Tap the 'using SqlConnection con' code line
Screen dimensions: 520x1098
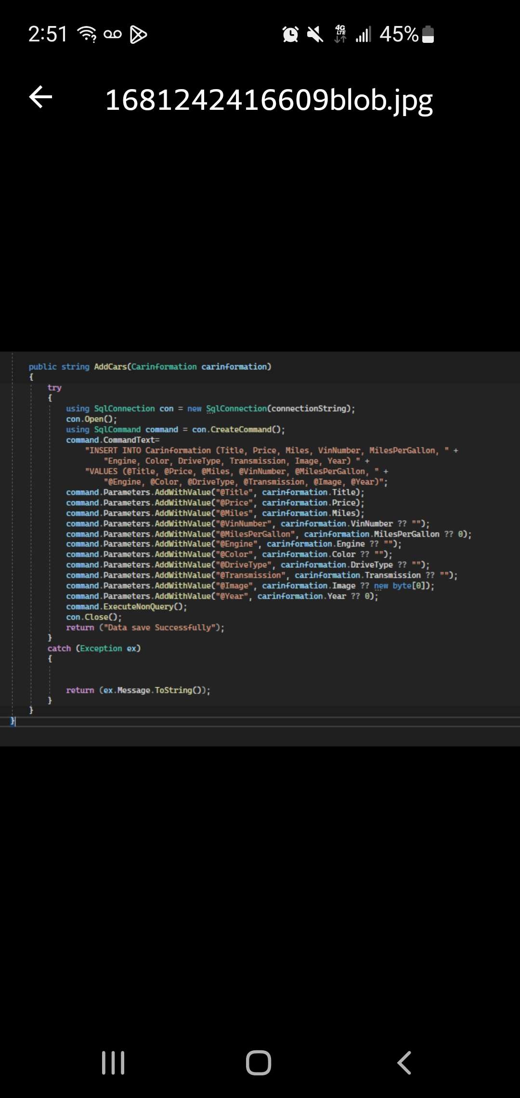[x=211, y=408]
